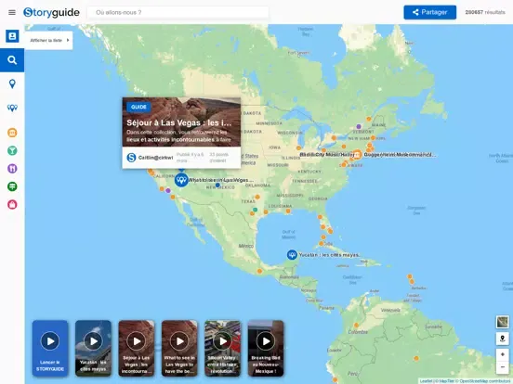Play the "Breaking Bad au Nouveau-Mexique" card
The width and height of the screenshot is (513, 384).
pyautogui.click(x=266, y=349)
